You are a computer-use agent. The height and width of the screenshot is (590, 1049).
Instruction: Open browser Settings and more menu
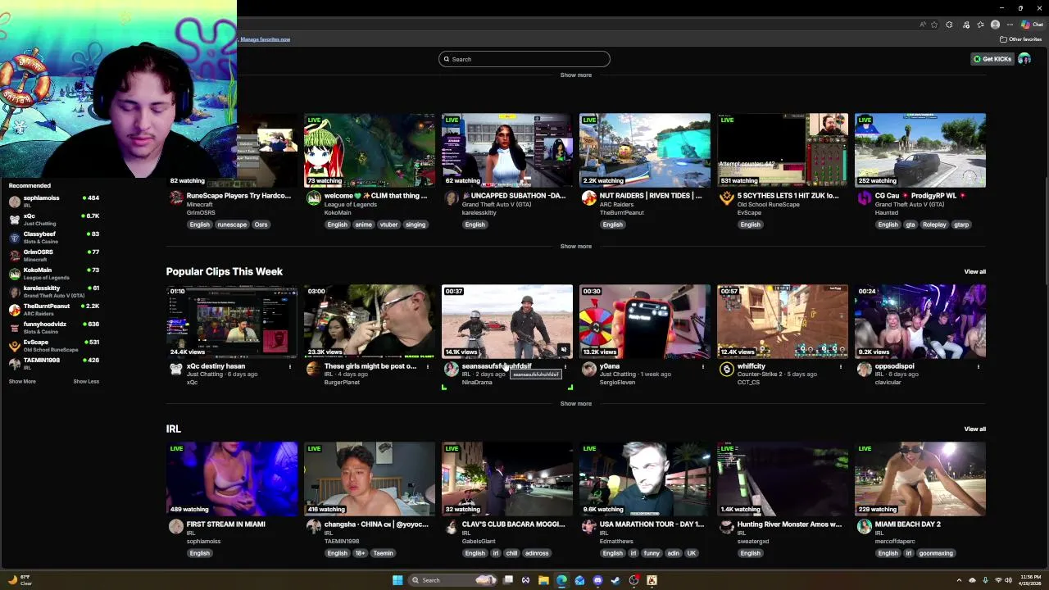(x=1010, y=25)
